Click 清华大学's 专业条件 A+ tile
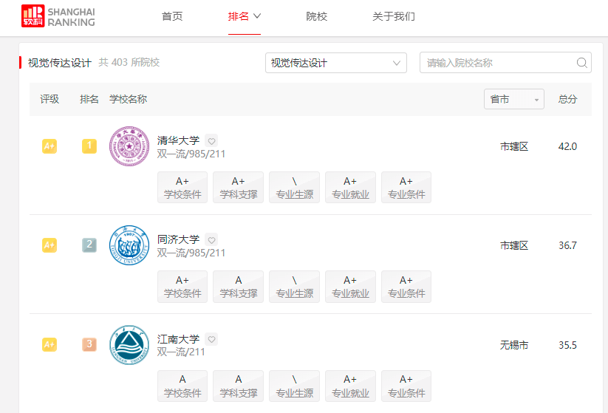 [x=406, y=188]
